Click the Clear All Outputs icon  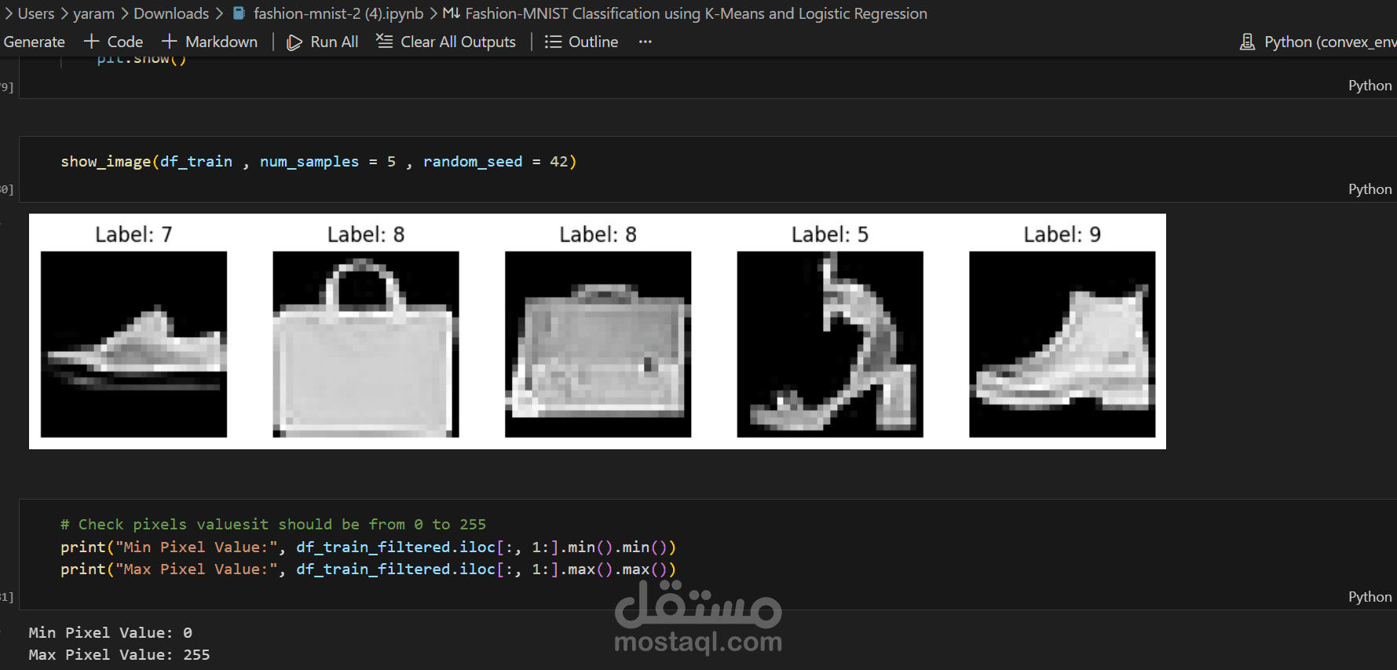(384, 41)
